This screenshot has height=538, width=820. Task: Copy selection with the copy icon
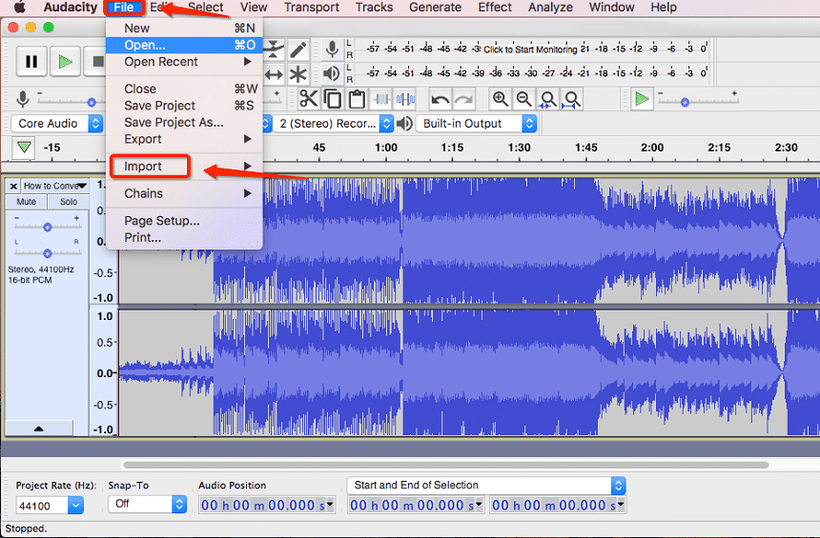(x=333, y=99)
